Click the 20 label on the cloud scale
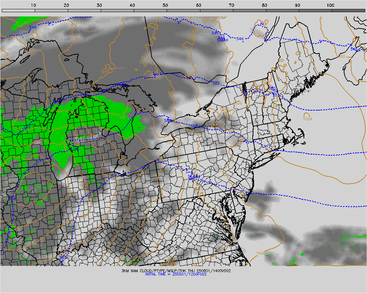The width and height of the screenshot is (367, 293). coord(66,5)
